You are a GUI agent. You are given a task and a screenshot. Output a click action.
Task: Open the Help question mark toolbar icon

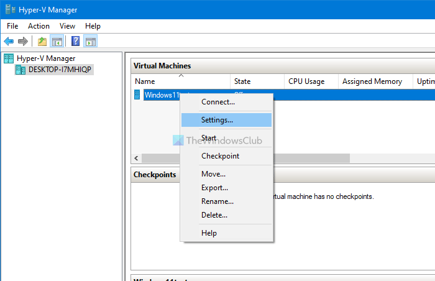tap(75, 42)
